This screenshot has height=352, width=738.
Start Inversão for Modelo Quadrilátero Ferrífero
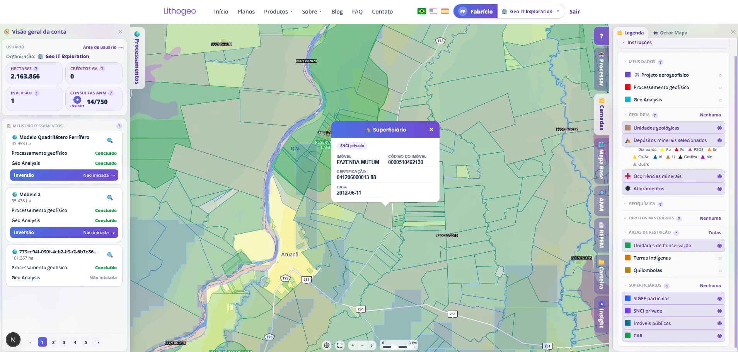point(64,175)
